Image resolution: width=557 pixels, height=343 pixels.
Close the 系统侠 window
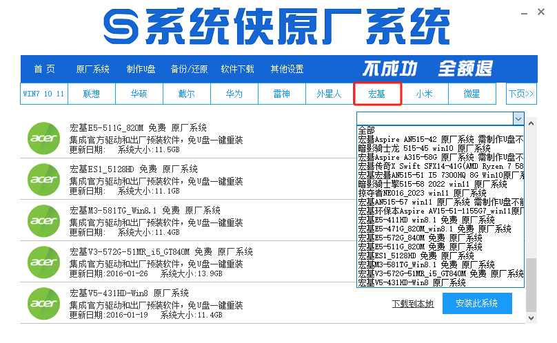tap(541, 12)
